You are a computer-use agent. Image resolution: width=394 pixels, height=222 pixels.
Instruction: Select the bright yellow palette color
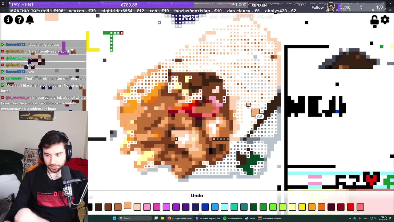point(302,207)
